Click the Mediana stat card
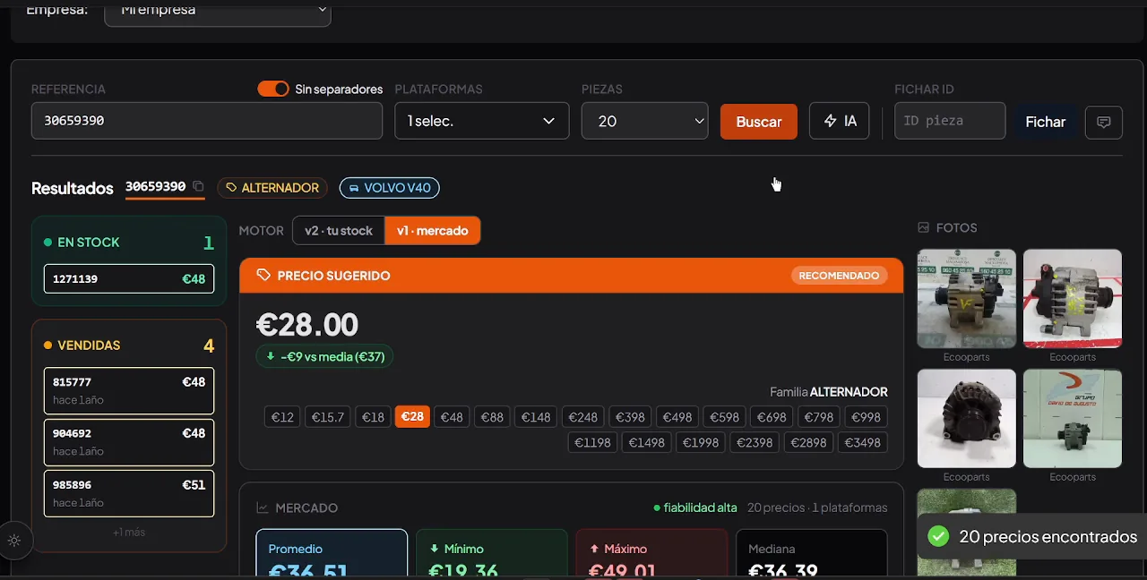Viewport: 1147px width, 580px height. 812,555
